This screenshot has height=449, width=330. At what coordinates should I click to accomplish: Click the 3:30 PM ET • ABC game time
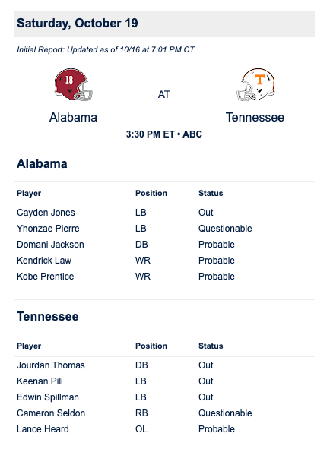(x=164, y=134)
